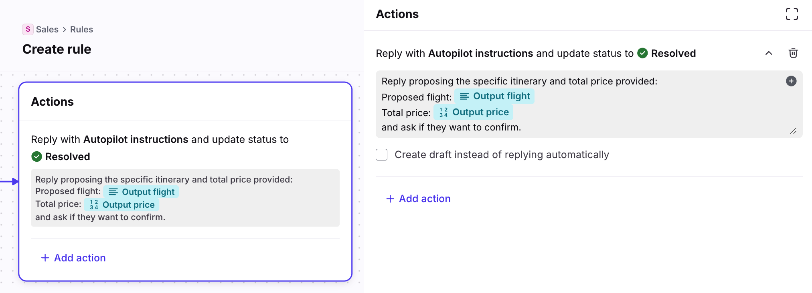Click the Sales workspace 'S' icon

coord(28,29)
